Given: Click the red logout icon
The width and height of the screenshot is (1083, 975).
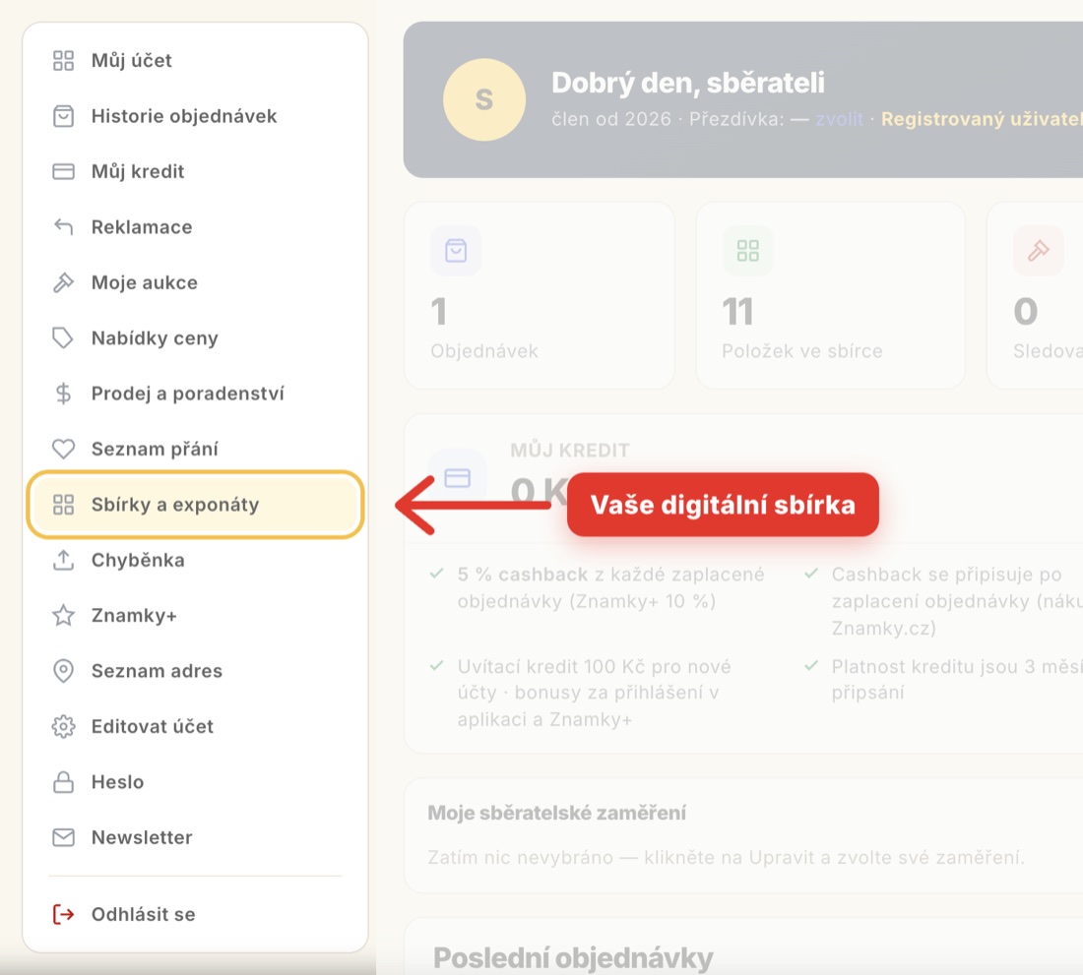Looking at the screenshot, I should [x=63, y=914].
